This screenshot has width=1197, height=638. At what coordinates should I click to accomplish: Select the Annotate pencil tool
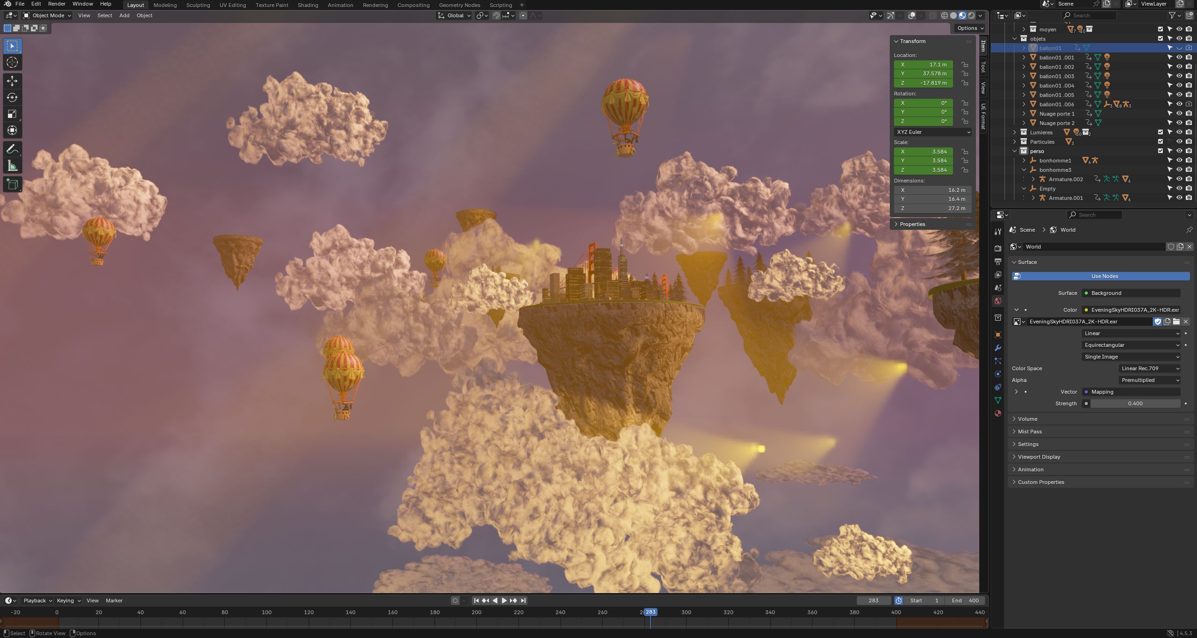click(12, 149)
